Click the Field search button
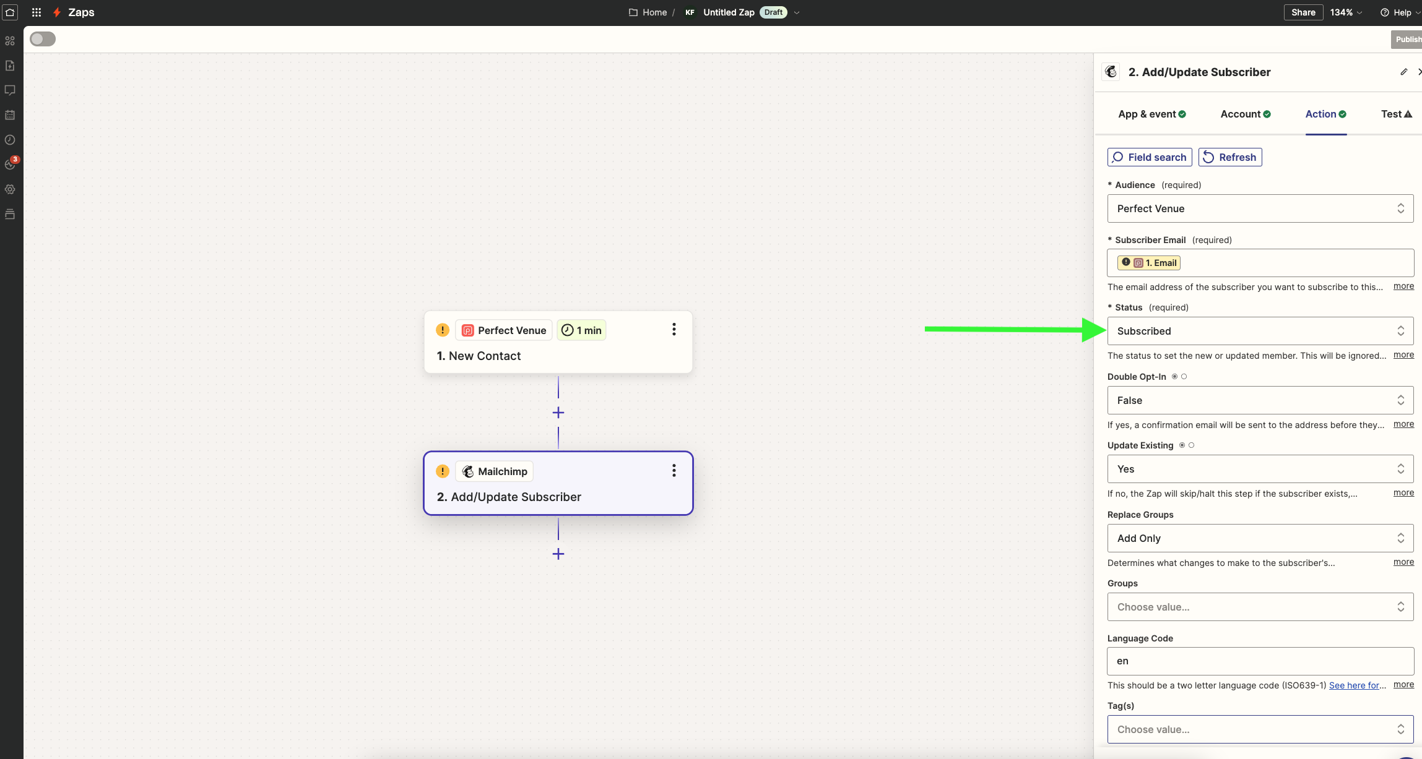Viewport: 1422px width, 759px height. [x=1150, y=157]
